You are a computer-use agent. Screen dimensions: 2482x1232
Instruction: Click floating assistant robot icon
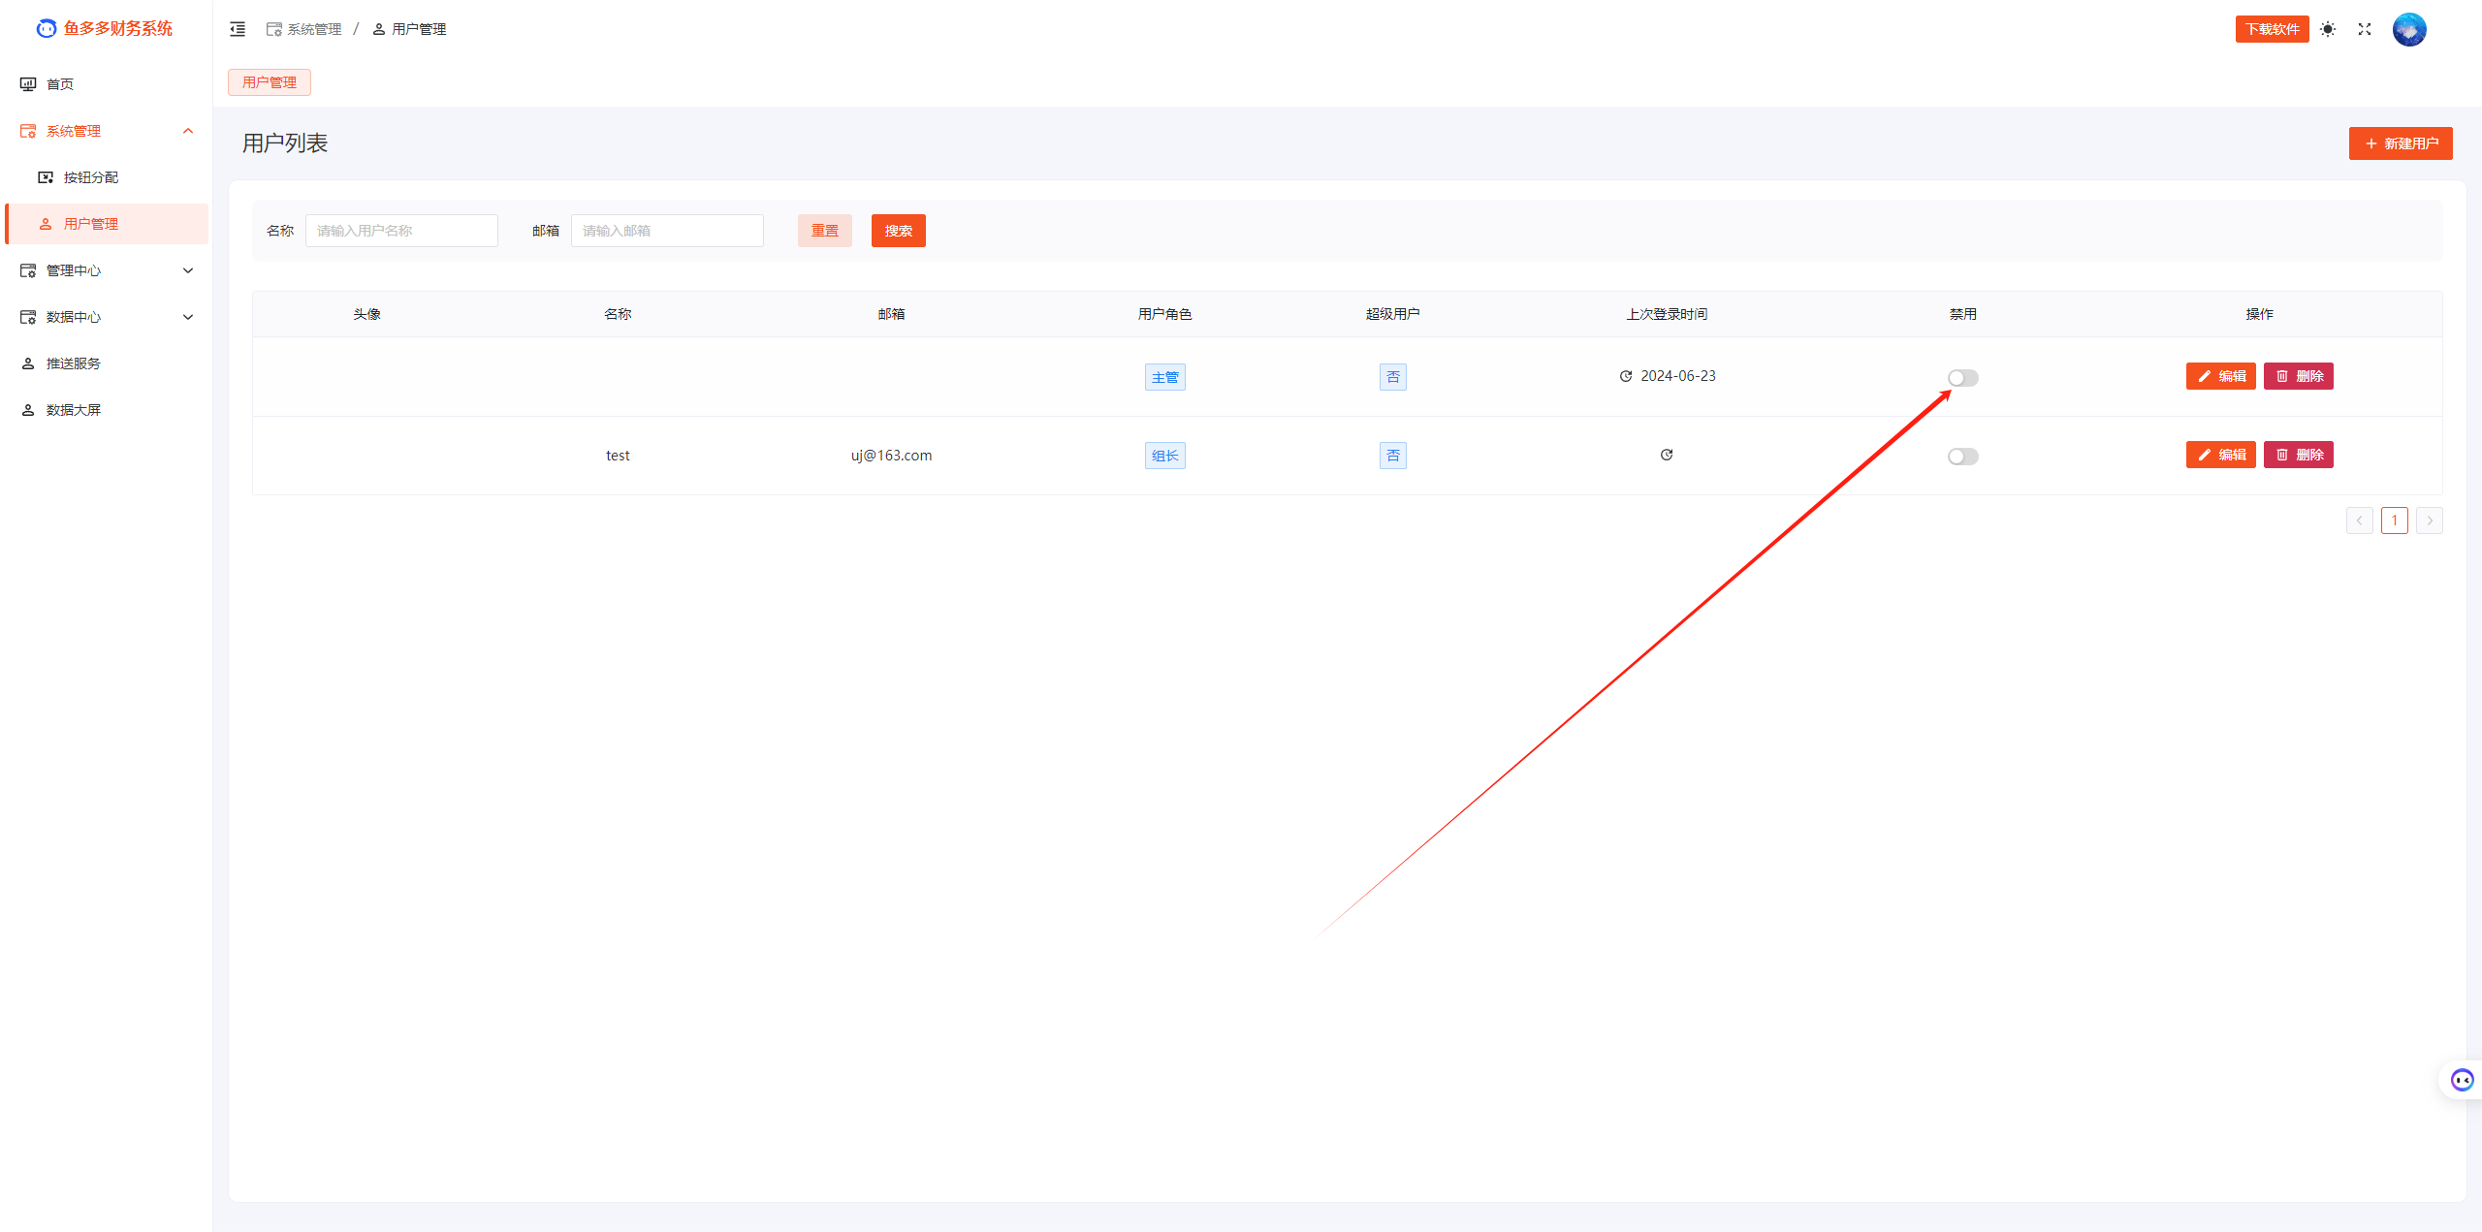point(2462,1080)
